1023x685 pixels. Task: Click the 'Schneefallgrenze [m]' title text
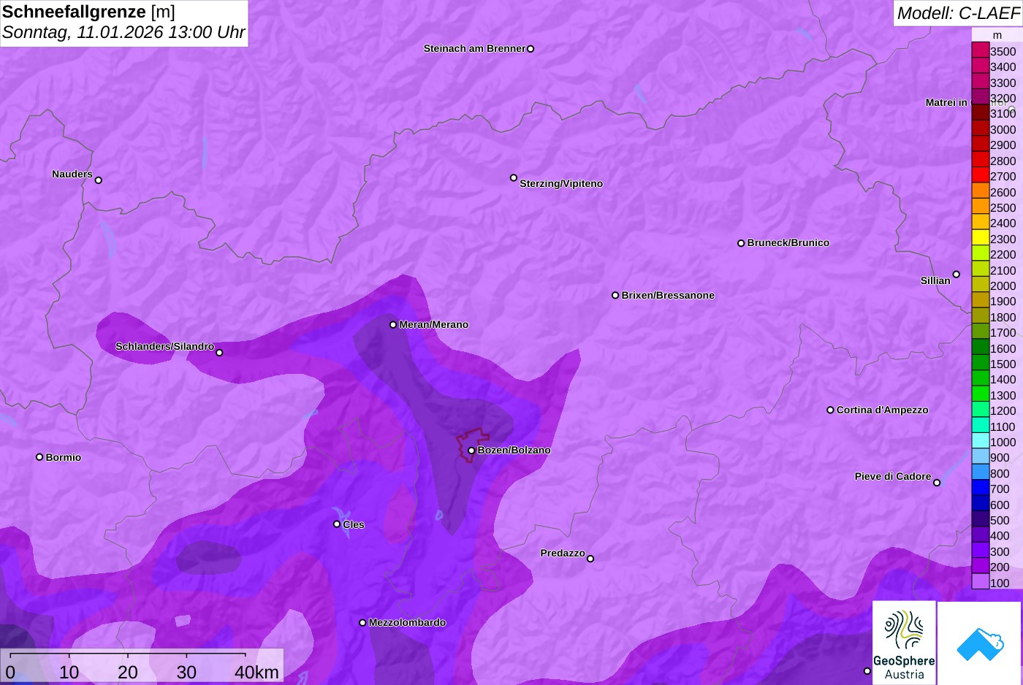click(x=88, y=12)
